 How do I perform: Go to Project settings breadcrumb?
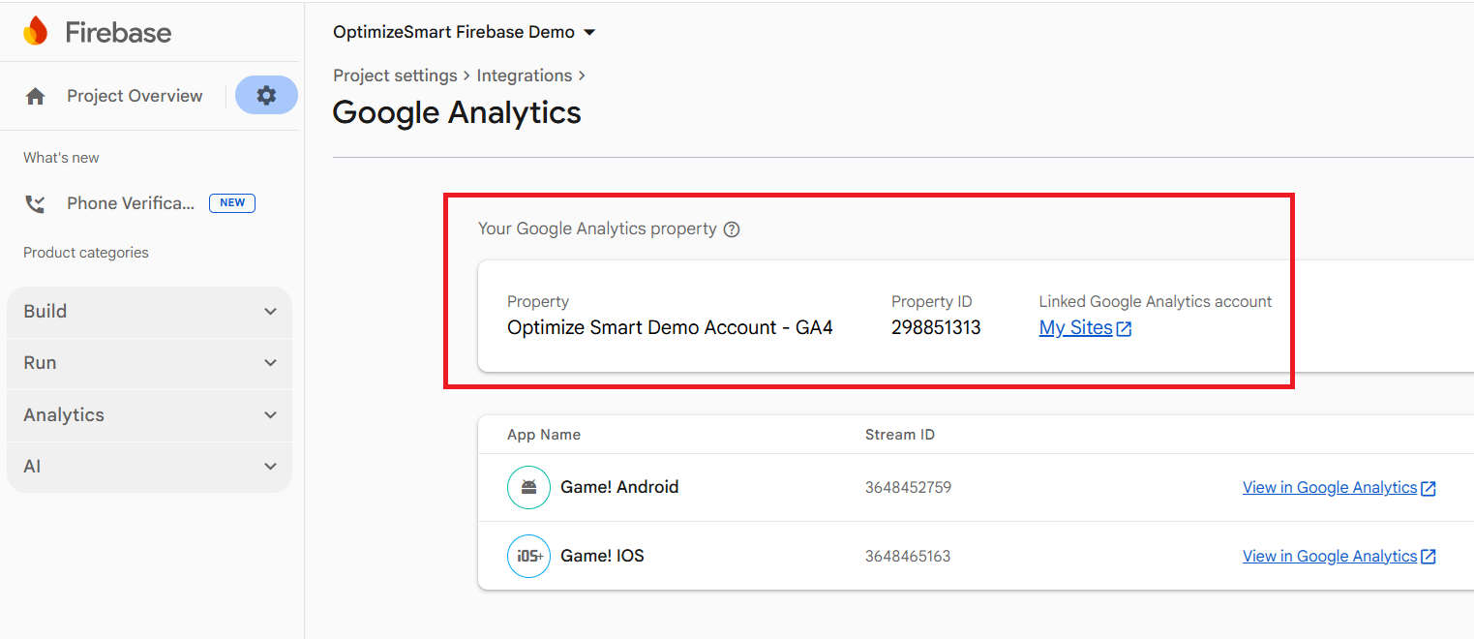395,76
